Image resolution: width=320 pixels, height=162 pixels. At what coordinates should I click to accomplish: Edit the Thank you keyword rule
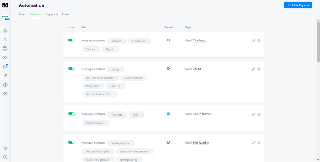click(x=254, y=41)
